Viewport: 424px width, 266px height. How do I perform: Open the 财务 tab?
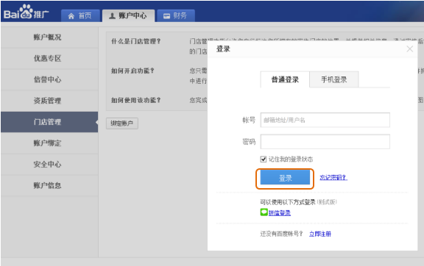point(176,15)
